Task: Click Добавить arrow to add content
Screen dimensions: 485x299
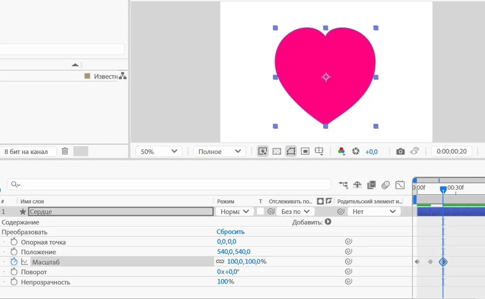Action: pyautogui.click(x=328, y=222)
